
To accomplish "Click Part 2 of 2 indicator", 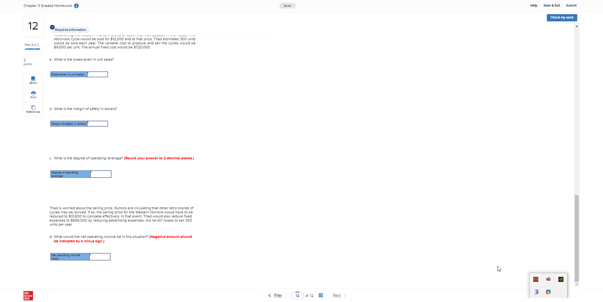I will click(32, 45).
